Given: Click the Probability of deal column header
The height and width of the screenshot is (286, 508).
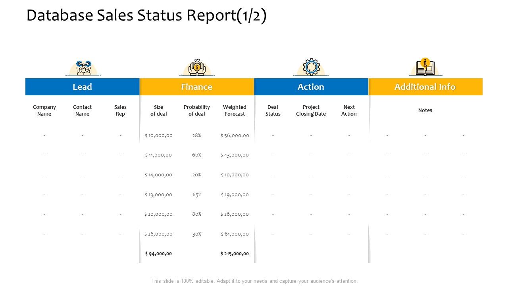Looking at the screenshot, I should [197, 110].
